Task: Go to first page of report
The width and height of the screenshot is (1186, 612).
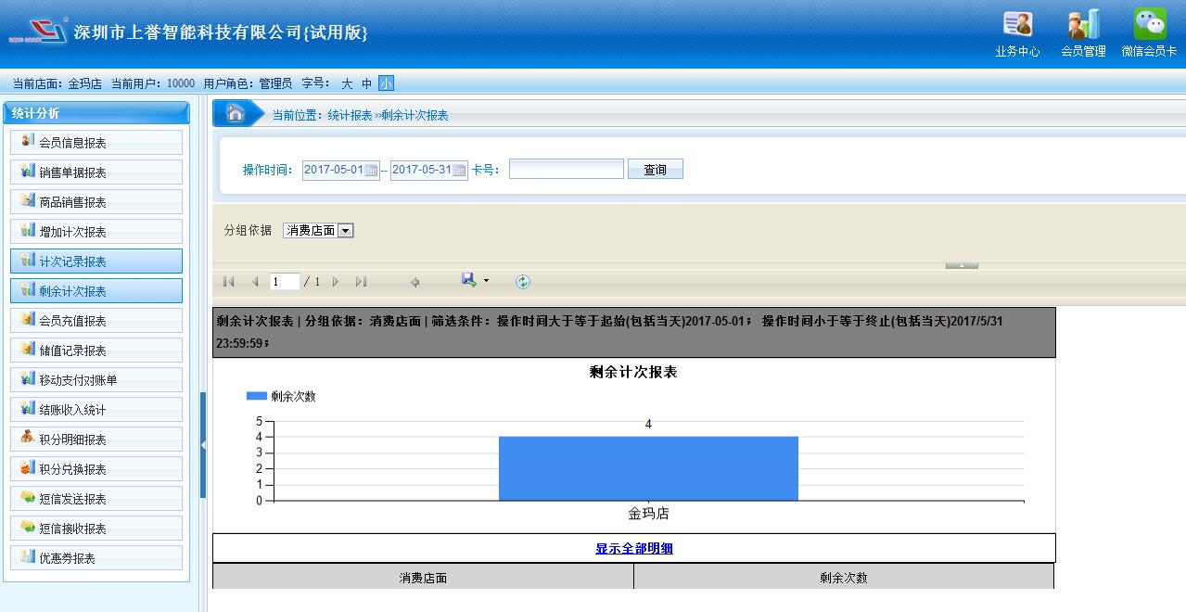Action: coord(229,282)
